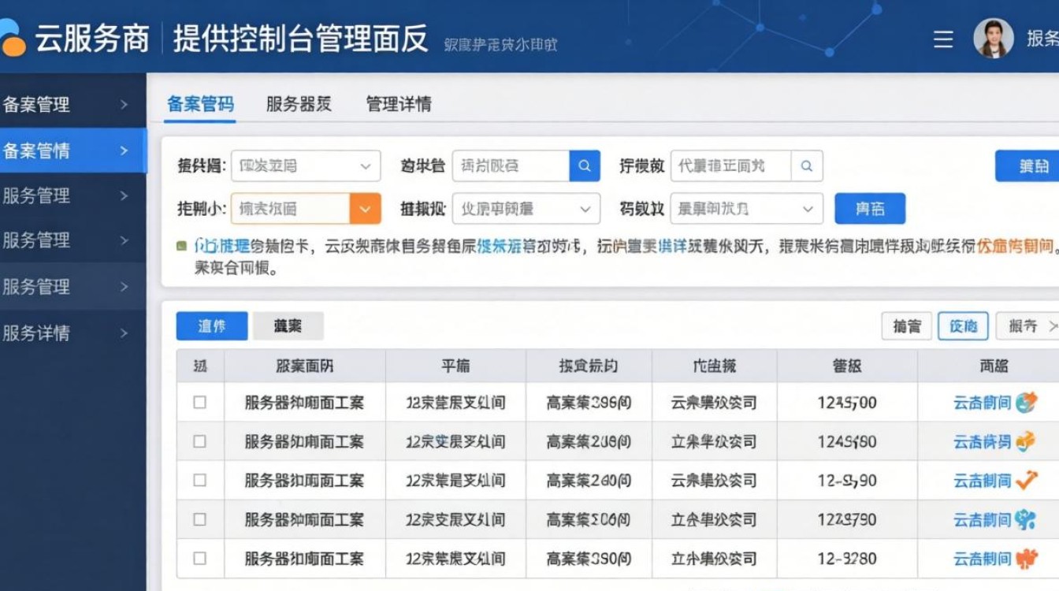Check the checkbox in the first table row

(199, 402)
